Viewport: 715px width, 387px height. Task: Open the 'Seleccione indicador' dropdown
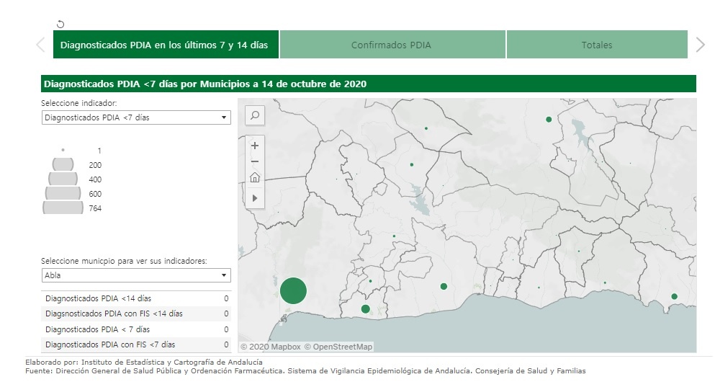136,117
